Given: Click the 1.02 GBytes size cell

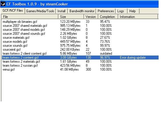Looking at the screenshot, I should click(68, 38).
